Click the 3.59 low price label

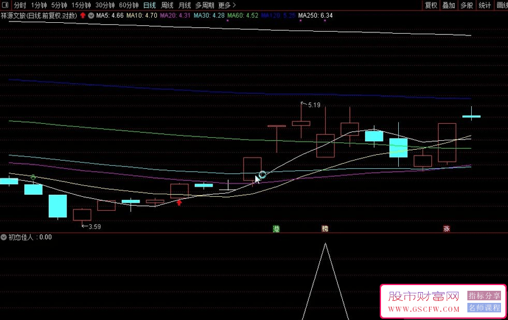[95, 227]
